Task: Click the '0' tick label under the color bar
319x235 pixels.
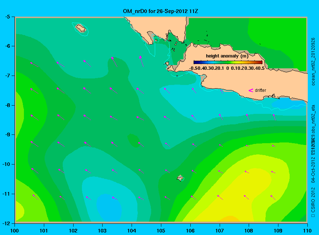Action: click(228, 68)
